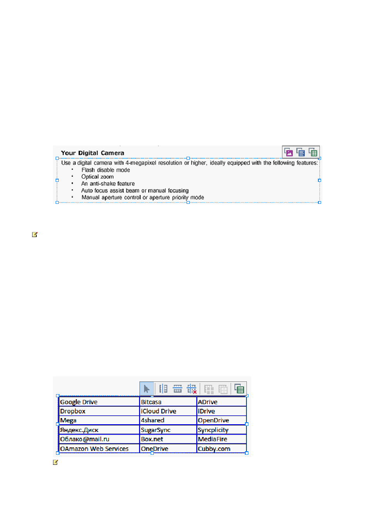Select the "OAmazon Web Services" table cell
Viewport: 367px width, 525px height.
point(99,449)
